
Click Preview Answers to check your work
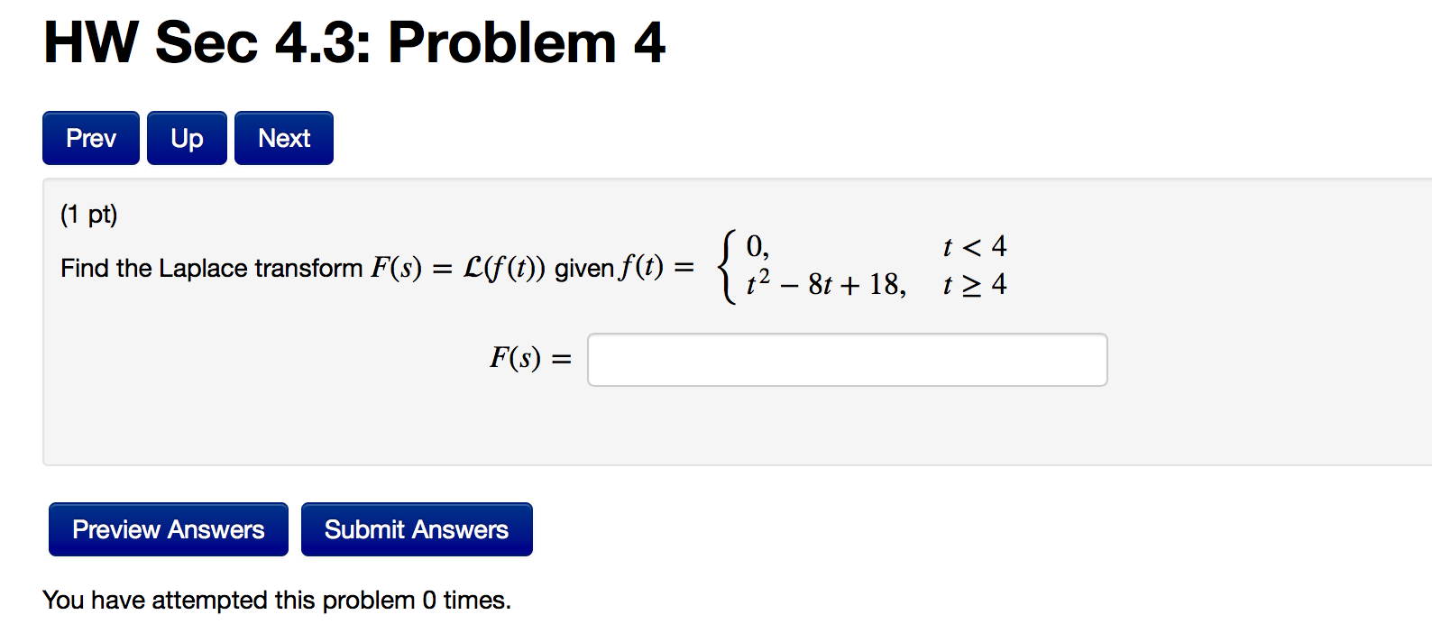[168, 529]
